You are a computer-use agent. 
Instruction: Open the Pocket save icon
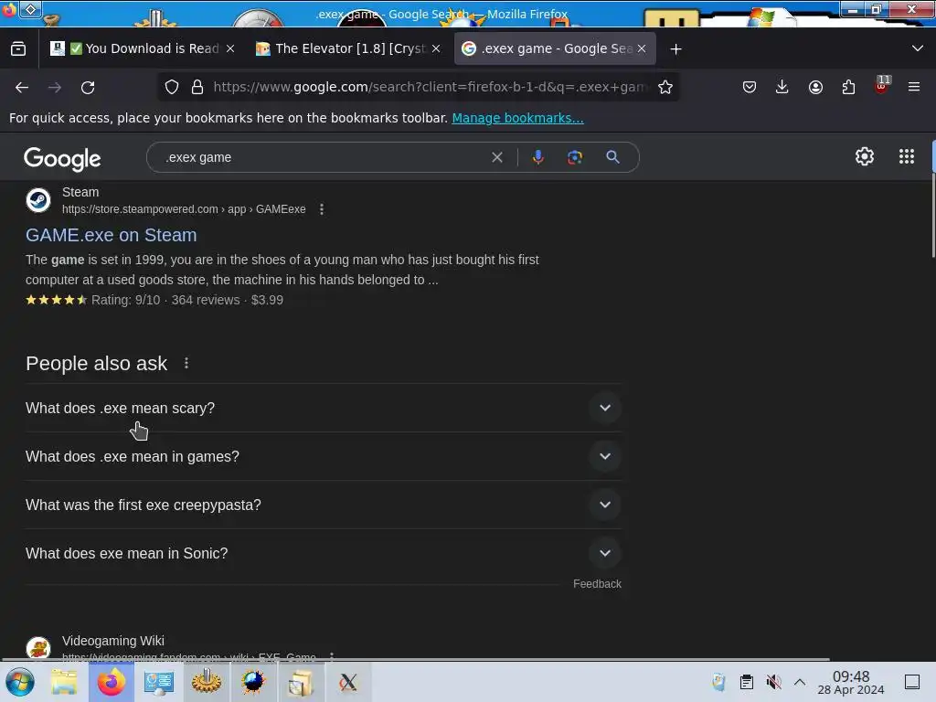(x=750, y=87)
